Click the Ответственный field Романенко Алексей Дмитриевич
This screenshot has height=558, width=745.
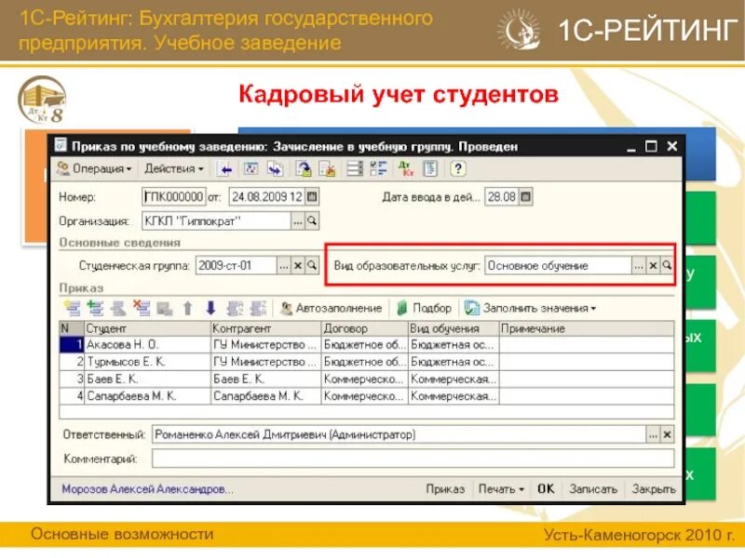click(x=400, y=434)
